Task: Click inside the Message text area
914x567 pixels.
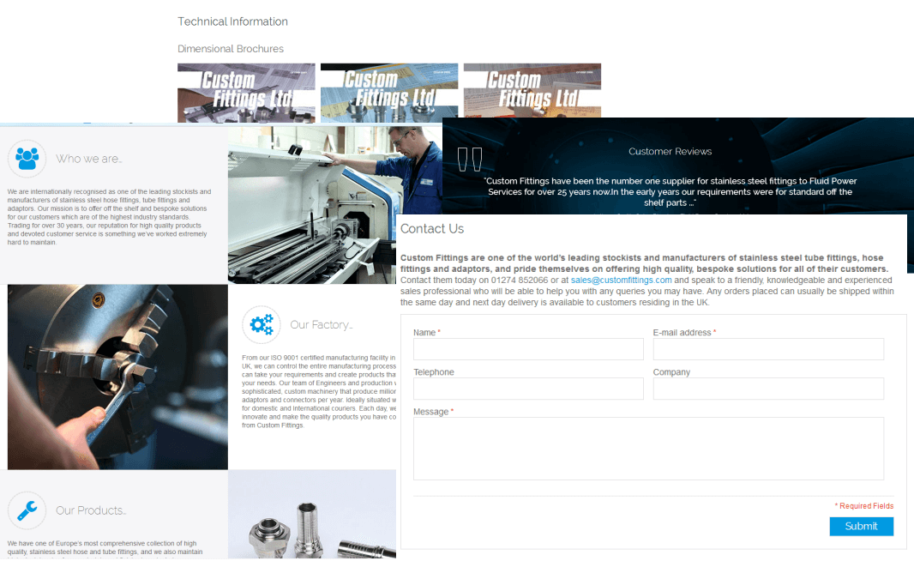Action: pyautogui.click(x=648, y=449)
